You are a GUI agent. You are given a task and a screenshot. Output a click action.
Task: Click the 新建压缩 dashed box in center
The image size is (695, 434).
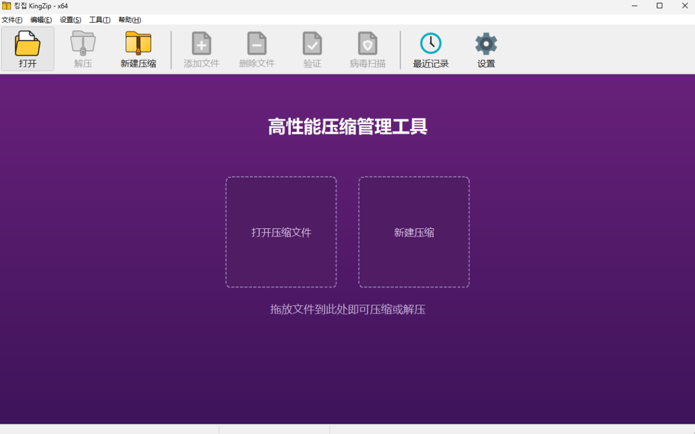pos(414,232)
